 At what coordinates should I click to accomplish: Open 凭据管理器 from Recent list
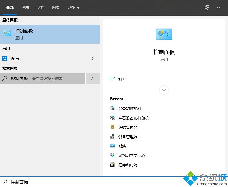click(x=128, y=127)
